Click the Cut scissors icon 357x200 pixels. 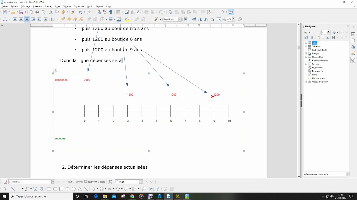(51, 12)
